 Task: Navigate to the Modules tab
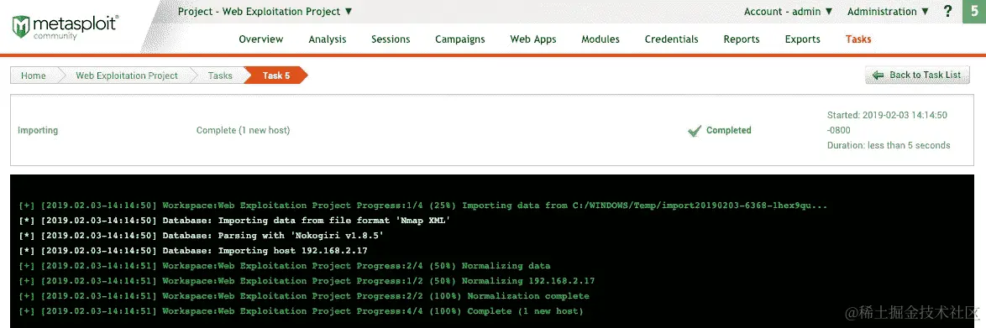pyautogui.click(x=601, y=39)
